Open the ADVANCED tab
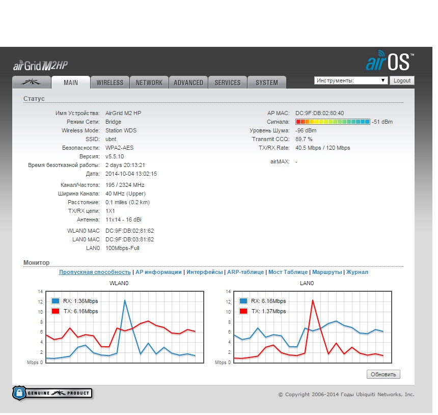Image resolution: width=438 pixels, height=415 pixels. [188, 82]
